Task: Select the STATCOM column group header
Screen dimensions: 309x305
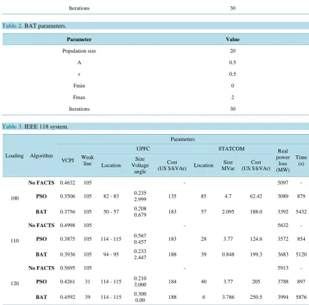Action: coord(231,149)
